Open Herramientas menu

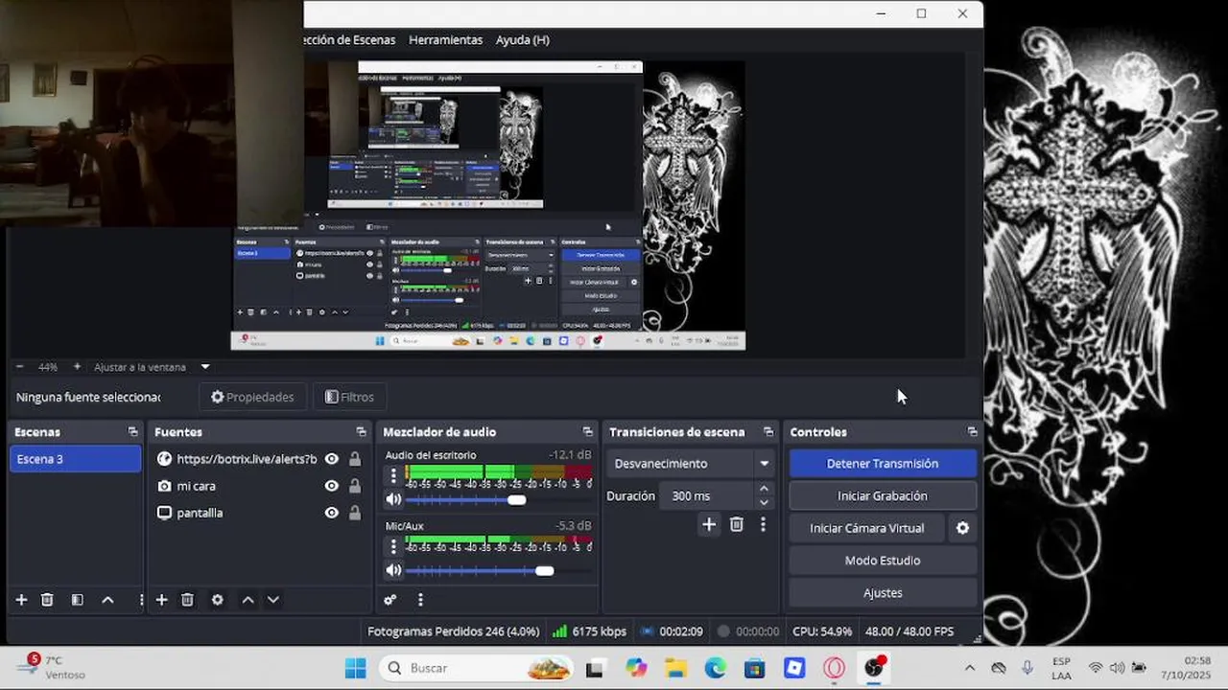pos(445,40)
